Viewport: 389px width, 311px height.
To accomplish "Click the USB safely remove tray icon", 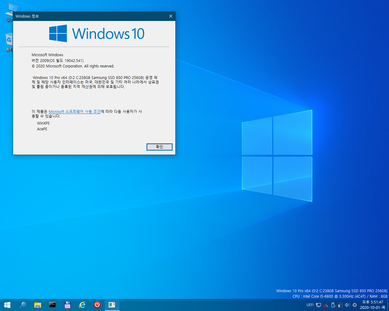I will tap(333, 305).
